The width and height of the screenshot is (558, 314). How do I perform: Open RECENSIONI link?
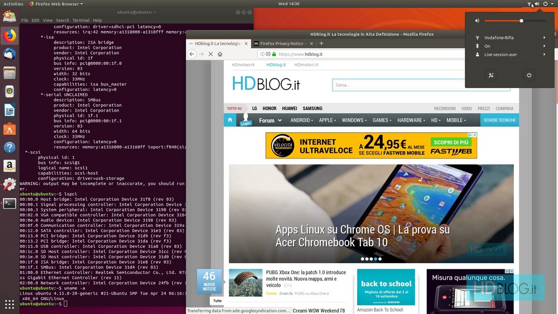[445, 108]
